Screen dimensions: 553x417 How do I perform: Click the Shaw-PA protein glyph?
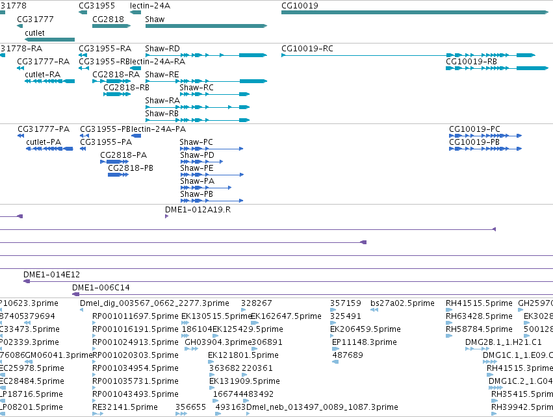tap(205, 188)
